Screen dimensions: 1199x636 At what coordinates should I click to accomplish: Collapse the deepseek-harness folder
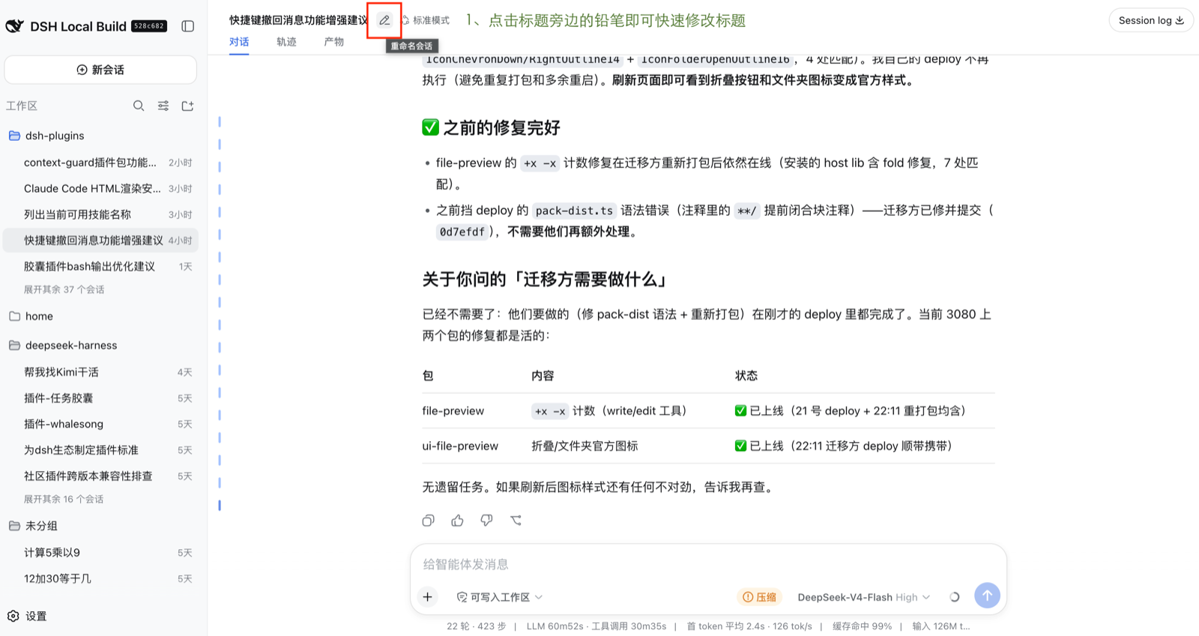tap(63, 345)
